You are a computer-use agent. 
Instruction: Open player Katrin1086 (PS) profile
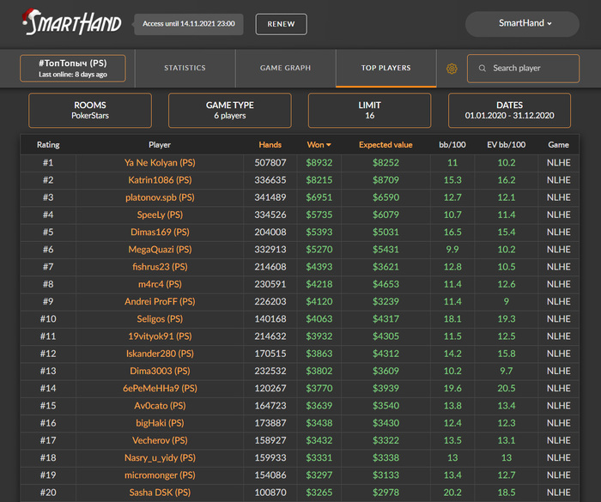160,180
